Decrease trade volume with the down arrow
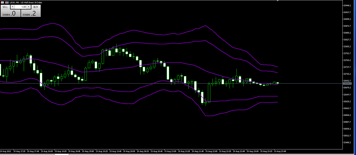This screenshot has height=155, width=356. [12, 7]
